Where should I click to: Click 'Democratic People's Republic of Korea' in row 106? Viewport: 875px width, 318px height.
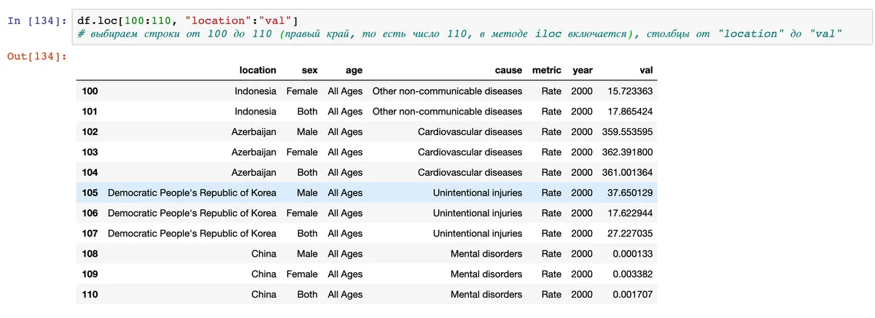click(x=192, y=213)
